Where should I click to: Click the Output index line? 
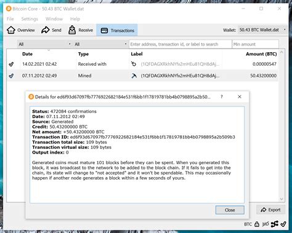pos(51,152)
